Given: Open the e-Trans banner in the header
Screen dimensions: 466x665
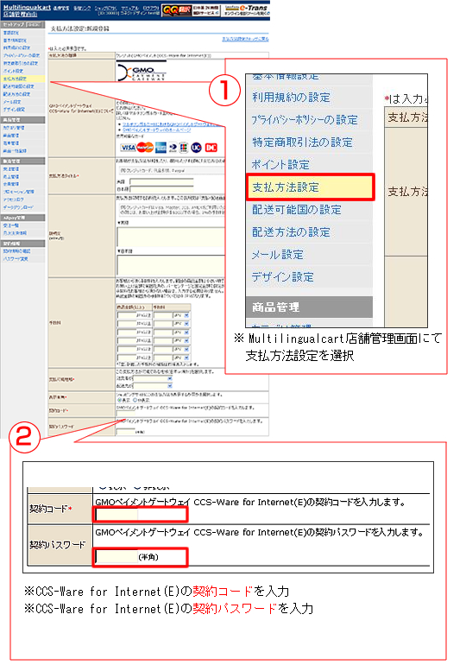Looking at the screenshot, I should pyautogui.click(x=247, y=10).
